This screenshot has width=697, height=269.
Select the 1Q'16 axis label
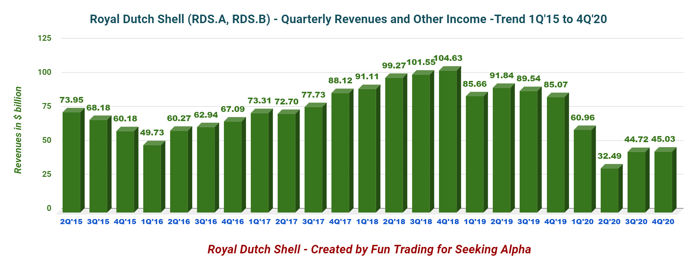coord(152,222)
